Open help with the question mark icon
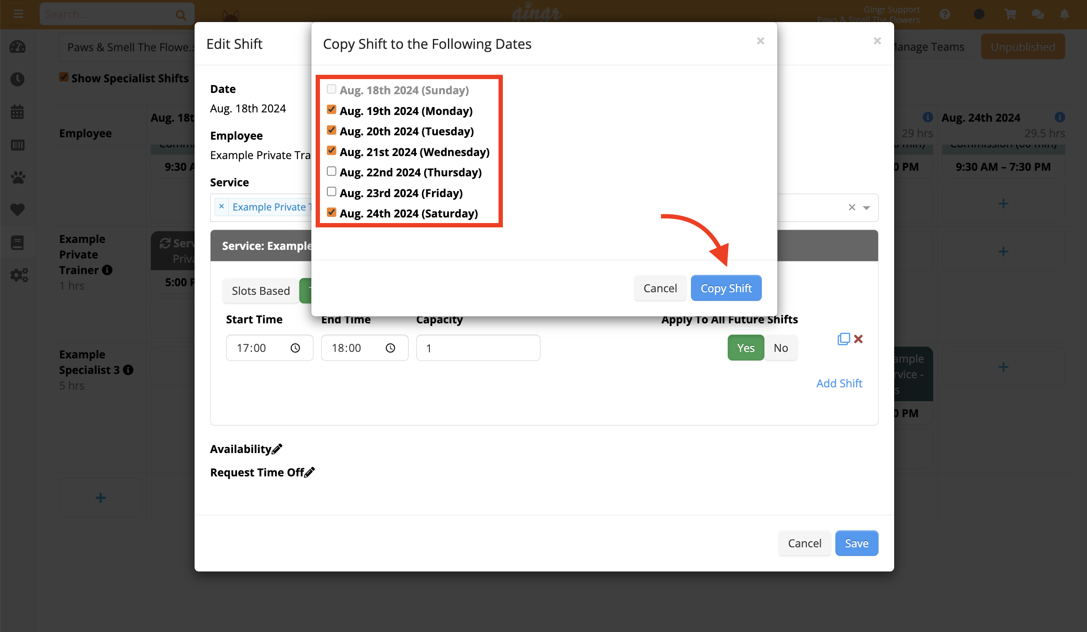 pyautogui.click(x=945, y=14)
